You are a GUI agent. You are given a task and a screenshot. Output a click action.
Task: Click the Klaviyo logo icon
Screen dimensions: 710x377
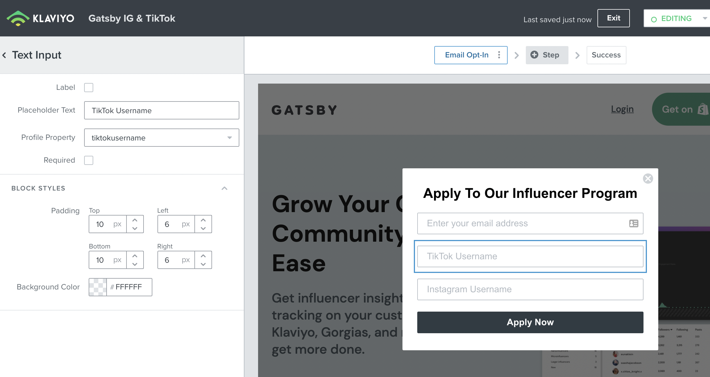18,18
